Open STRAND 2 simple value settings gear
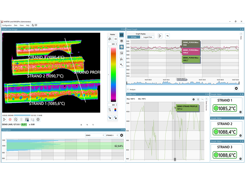Image resolution: width=245 pixels, height=183 pixels. coord(240,136)
